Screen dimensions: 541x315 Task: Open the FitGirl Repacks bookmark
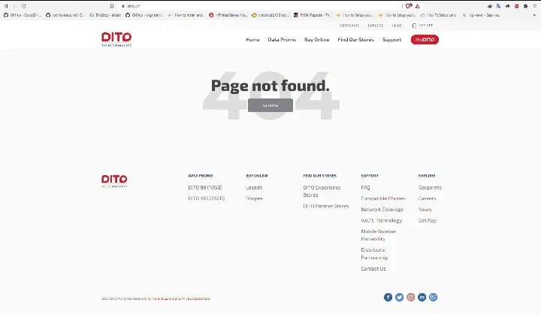(x=312, y=15)
